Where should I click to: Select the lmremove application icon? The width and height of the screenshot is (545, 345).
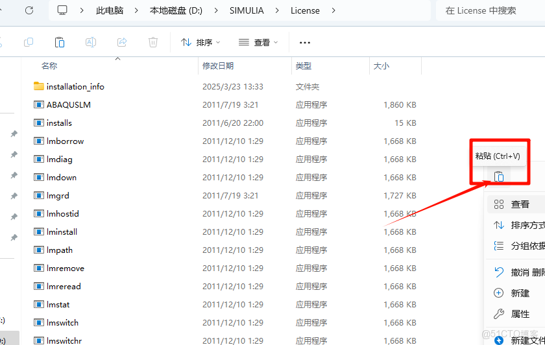coord(38,268)
